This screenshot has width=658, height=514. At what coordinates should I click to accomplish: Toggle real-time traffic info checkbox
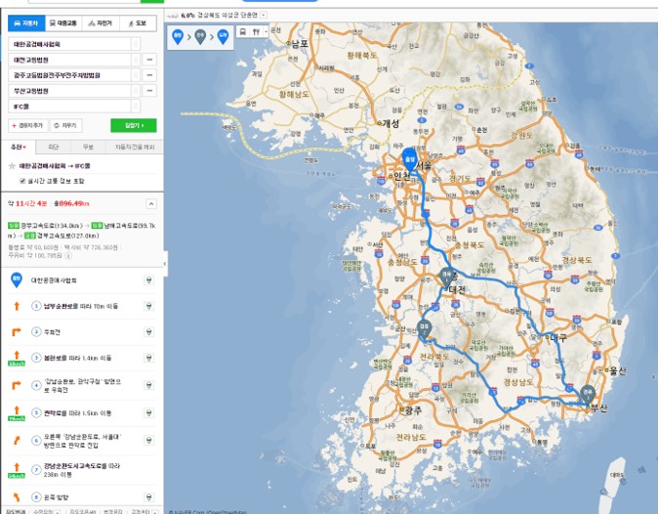coord(22,180)
